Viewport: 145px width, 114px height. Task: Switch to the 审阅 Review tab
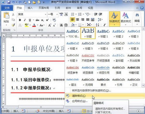tap(79, 8)
